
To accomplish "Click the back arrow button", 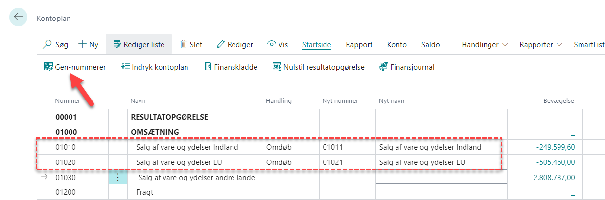I will click(18, 17).
